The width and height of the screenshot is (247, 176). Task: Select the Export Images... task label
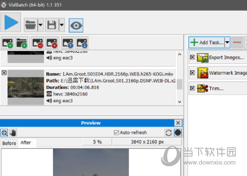[227, 57]
